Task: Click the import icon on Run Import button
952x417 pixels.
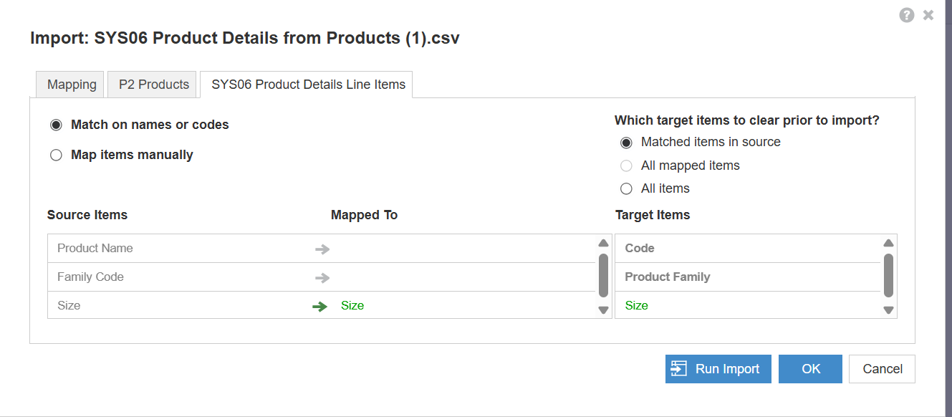Action: pyautogui.click(x=678, y=368)
